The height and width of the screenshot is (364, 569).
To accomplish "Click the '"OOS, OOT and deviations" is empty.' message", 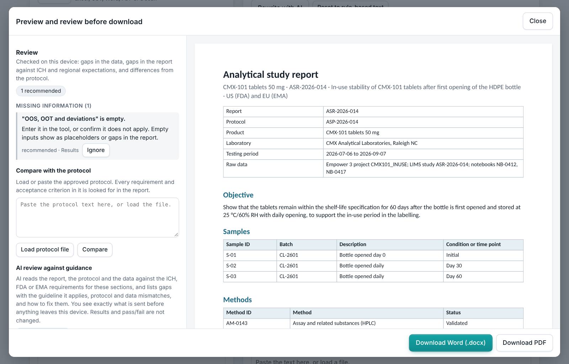I will point(74,119).
